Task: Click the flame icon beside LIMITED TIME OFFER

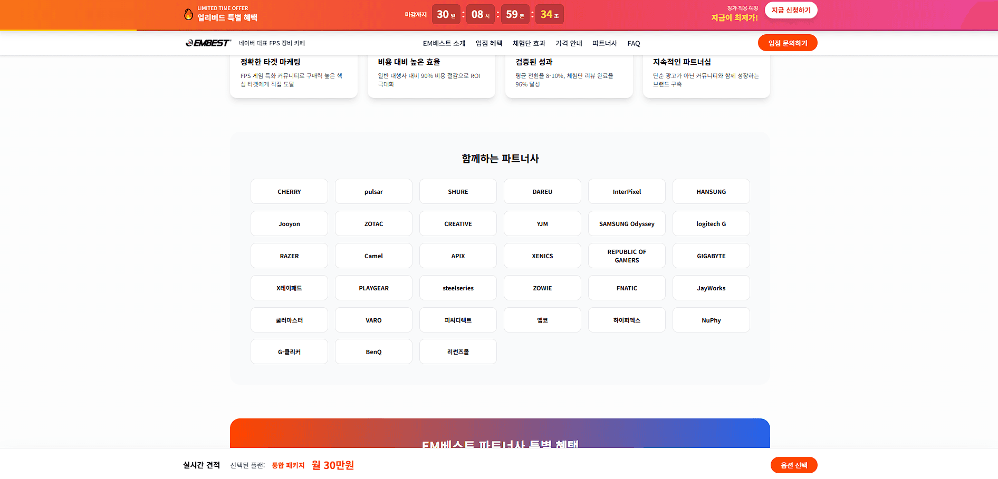Action: (187, 14)
